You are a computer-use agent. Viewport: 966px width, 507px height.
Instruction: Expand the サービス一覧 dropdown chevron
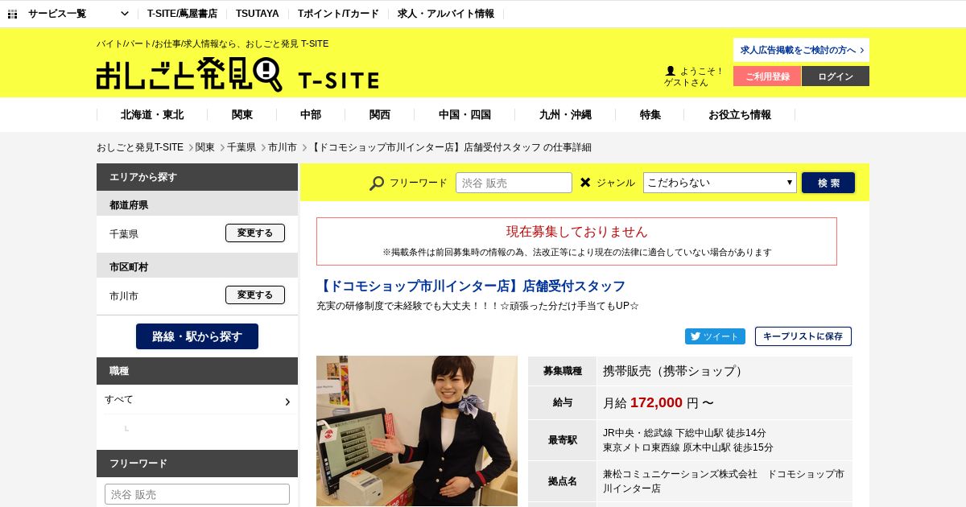click(x=124, y=14)
